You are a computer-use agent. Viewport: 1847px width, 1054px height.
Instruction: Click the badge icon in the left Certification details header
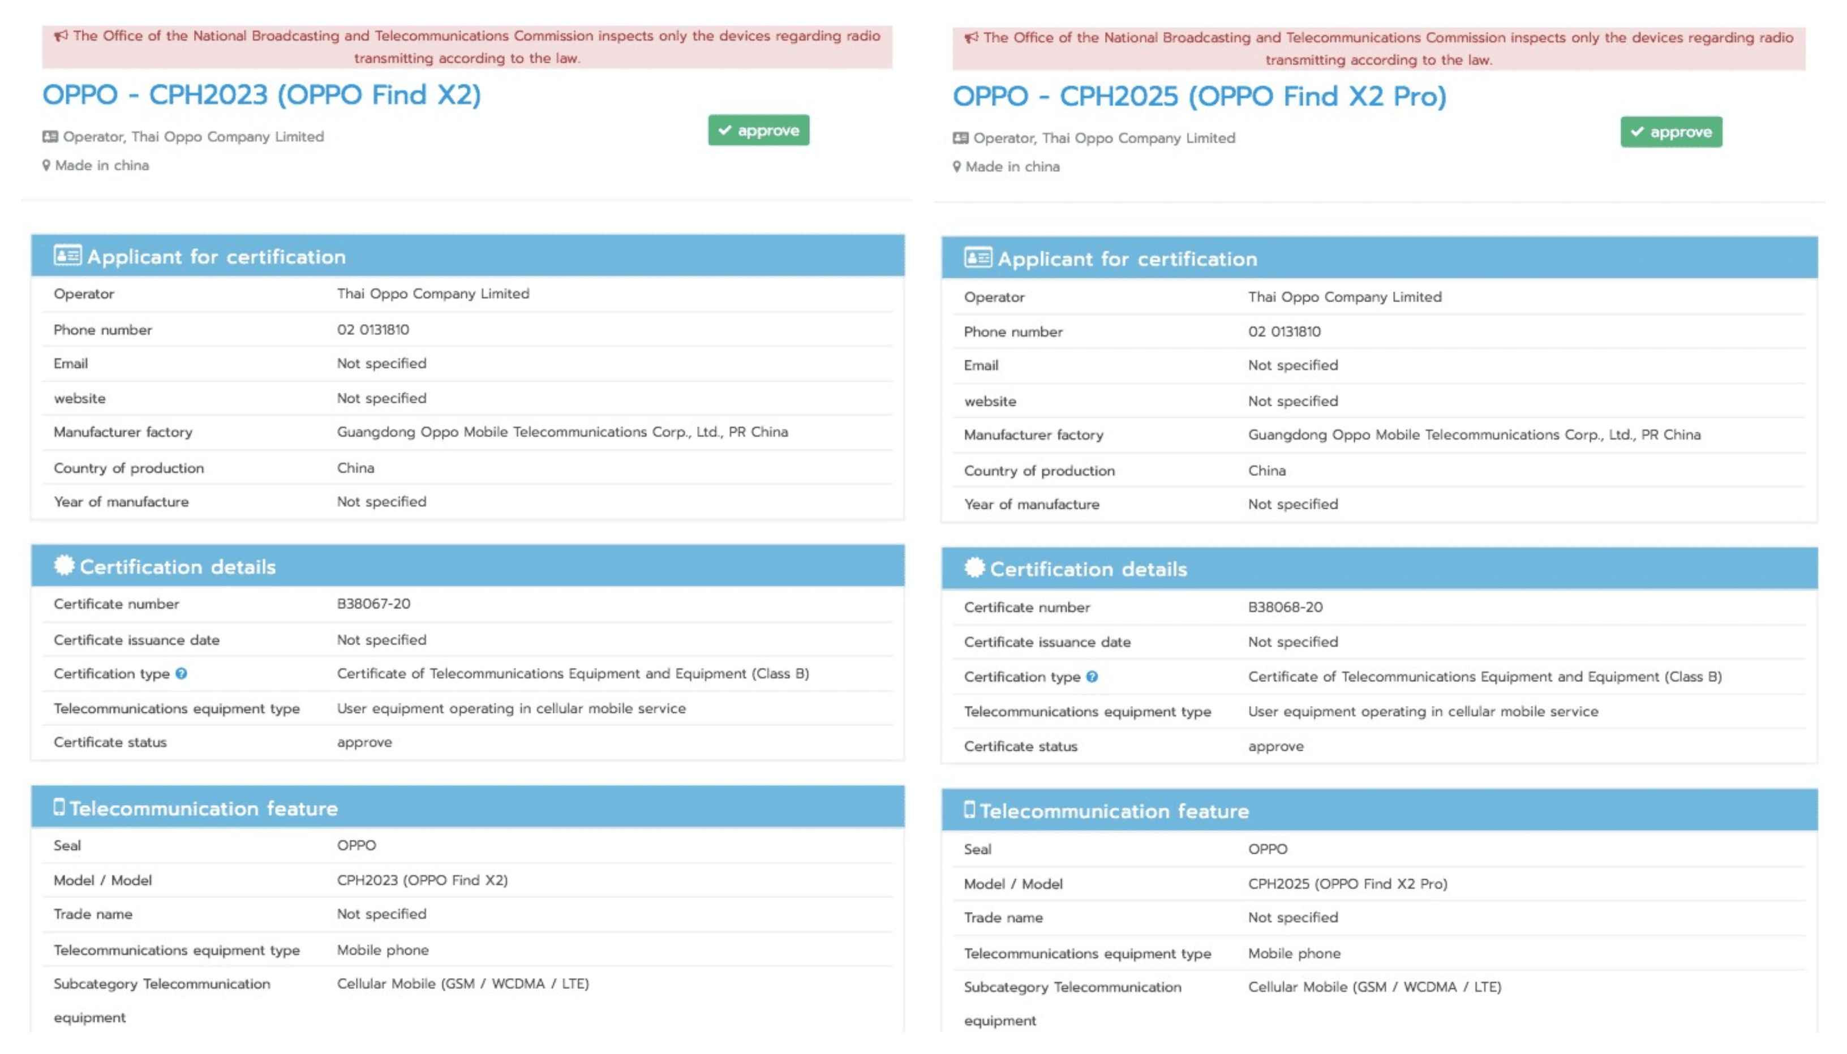click(x=64, y=565)
